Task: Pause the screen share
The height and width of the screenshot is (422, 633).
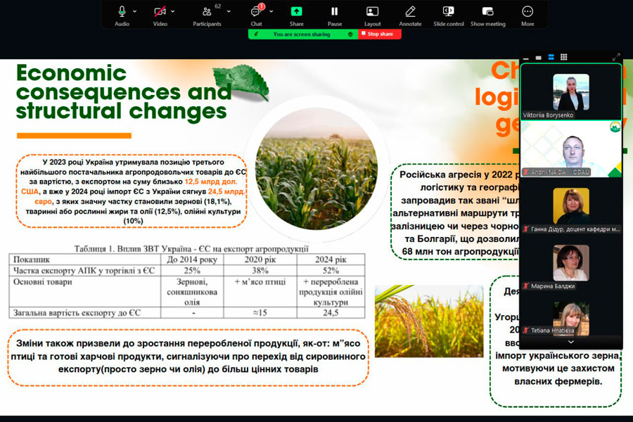Action: pos(334,12)
